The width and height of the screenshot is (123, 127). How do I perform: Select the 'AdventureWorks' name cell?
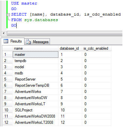pyautogui.click(x=36, y=92)
